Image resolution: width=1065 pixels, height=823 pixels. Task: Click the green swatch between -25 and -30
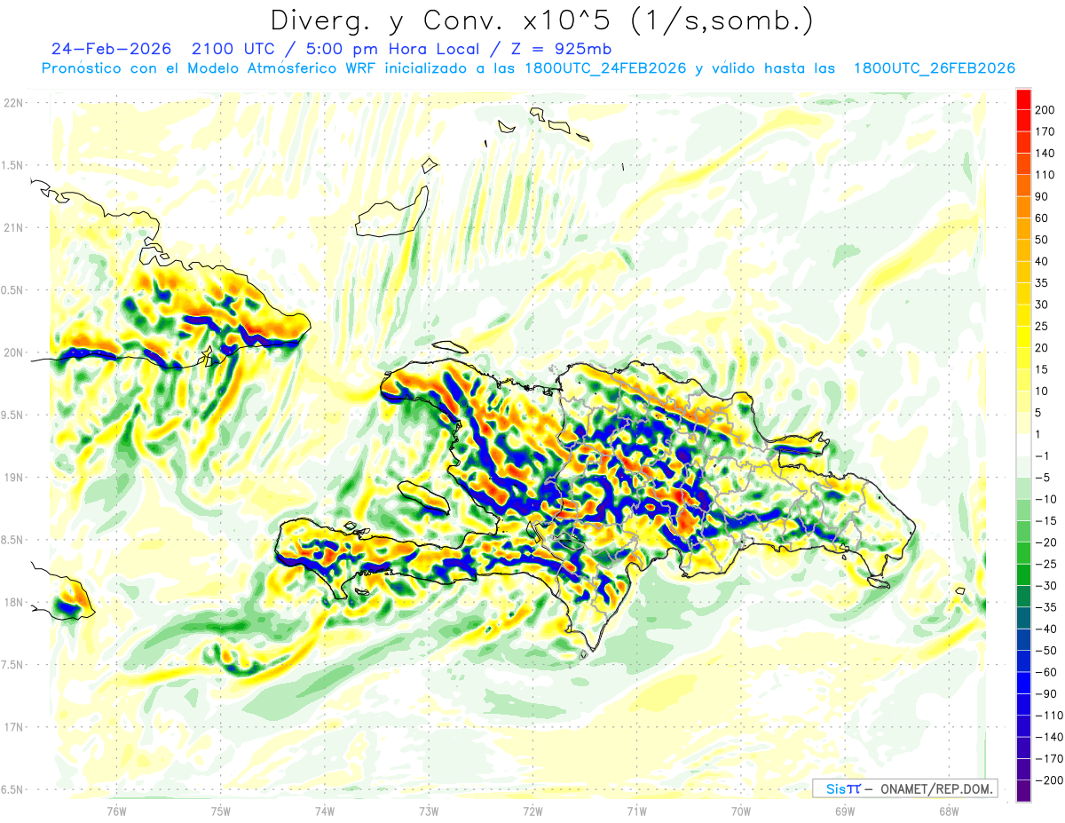pyautogui.click(x=1023, y=575)
